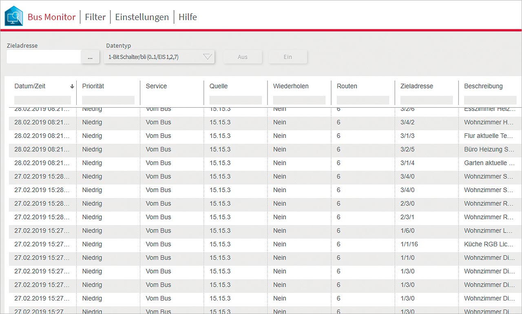Click the Beschreibung column filter box

489,100
